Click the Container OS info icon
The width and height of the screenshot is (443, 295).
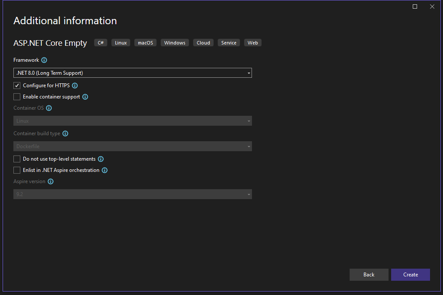tap(49, 108)
